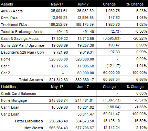The image size is (148, 131).
Task: Select the empty Credit Card Balances Jun-17 cell
Action: [x=83, y=93]
